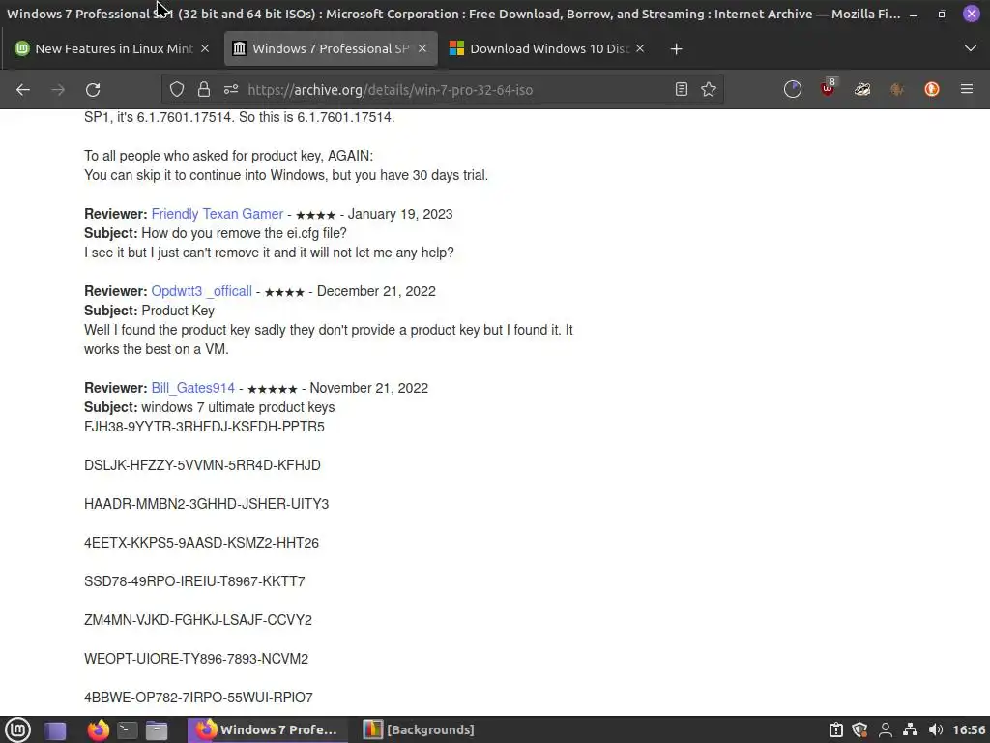Image resolution: width=990 pixels, height=743 pixels.
Task: Launch terminal from the taskbar
Action: (127, 730)
